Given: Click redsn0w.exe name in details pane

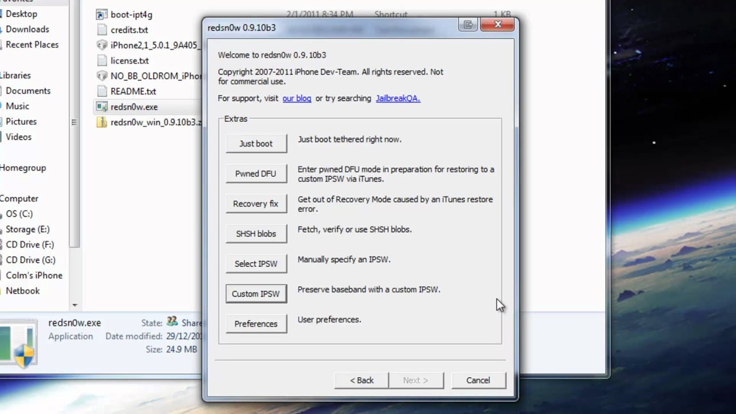Looking at the screenshot, I should click(x=75, y=323).
